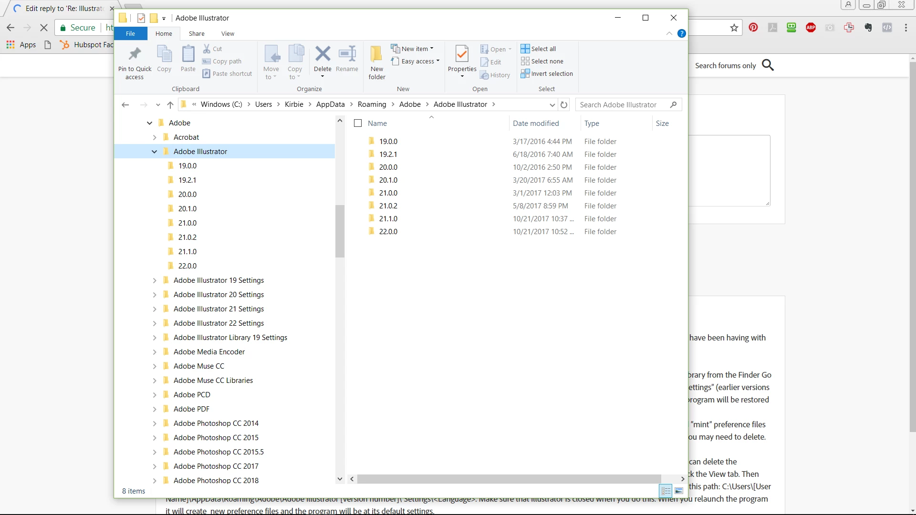Switch to details view layout

666,491
